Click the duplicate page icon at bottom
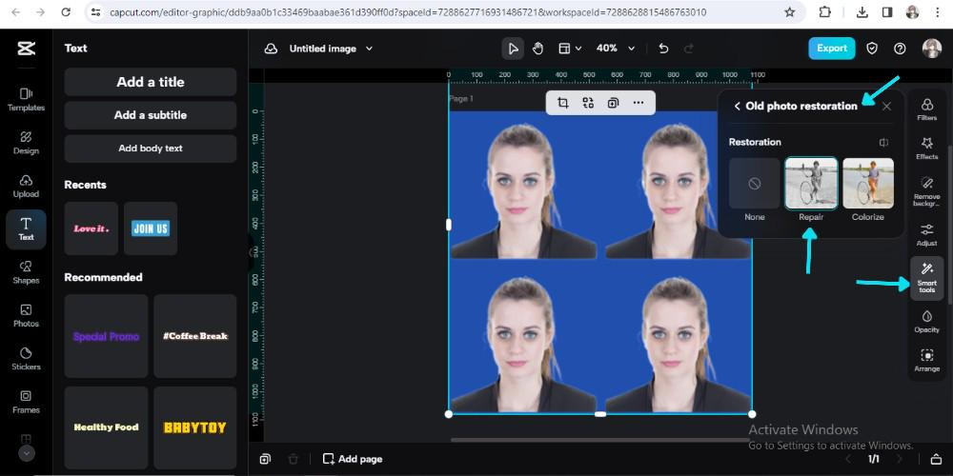The width and height of the screenshot is (953, 476). (x=265, y=459)
